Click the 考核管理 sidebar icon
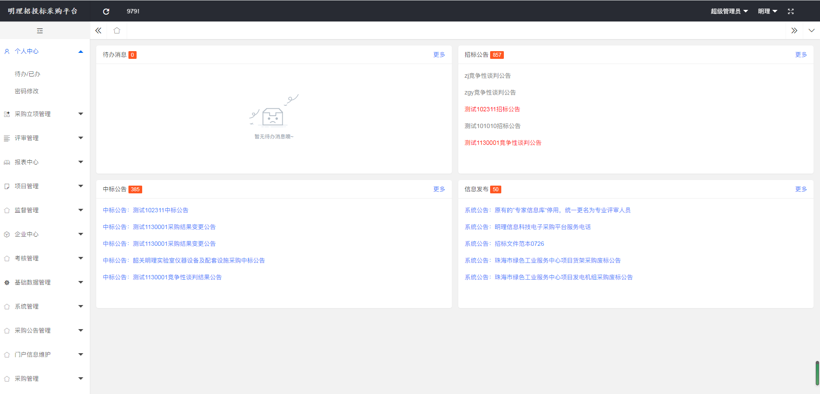820x394 pixels. click(7, 258)
